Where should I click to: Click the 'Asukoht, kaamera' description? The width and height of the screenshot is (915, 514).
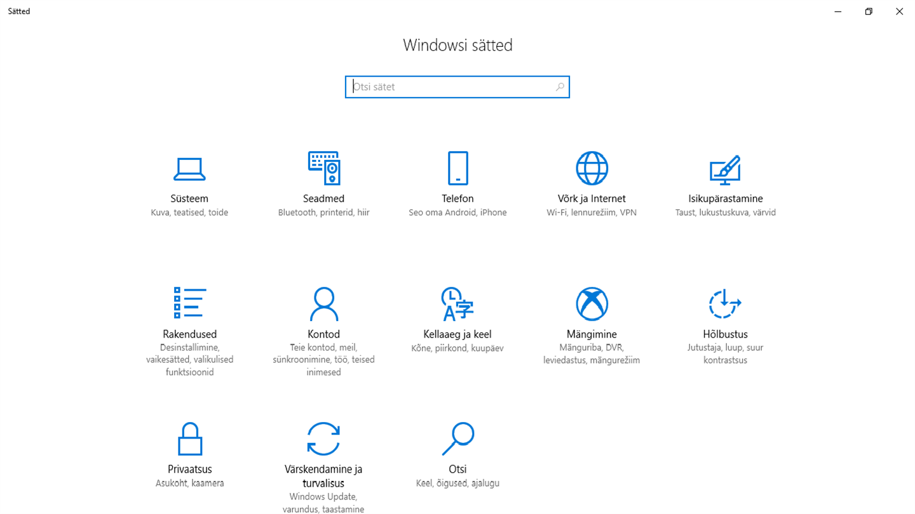190,483
